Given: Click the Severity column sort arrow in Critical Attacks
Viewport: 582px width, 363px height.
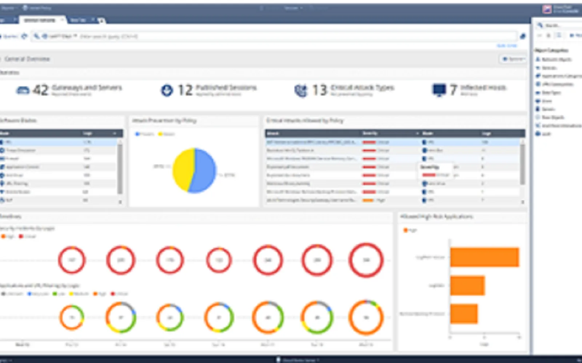Looking at the screenshot, I should pyautogui.click(x=417, y=133).
